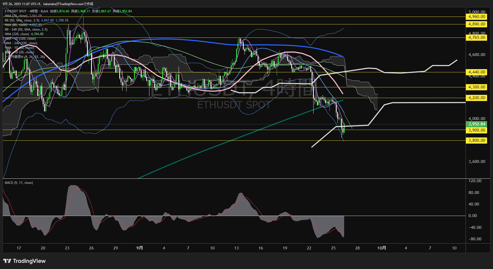Image resolution: width=493 pixels, height=269 pixels.
Task: Click the 120.00 MACD scale value
Action: [475, 181]
